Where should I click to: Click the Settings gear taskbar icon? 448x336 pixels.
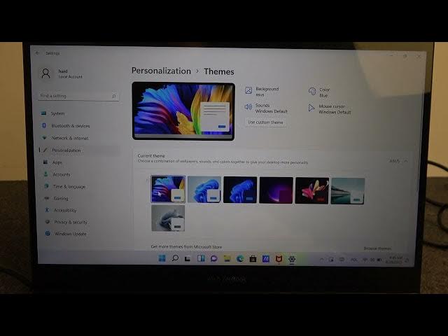point(292,259)
